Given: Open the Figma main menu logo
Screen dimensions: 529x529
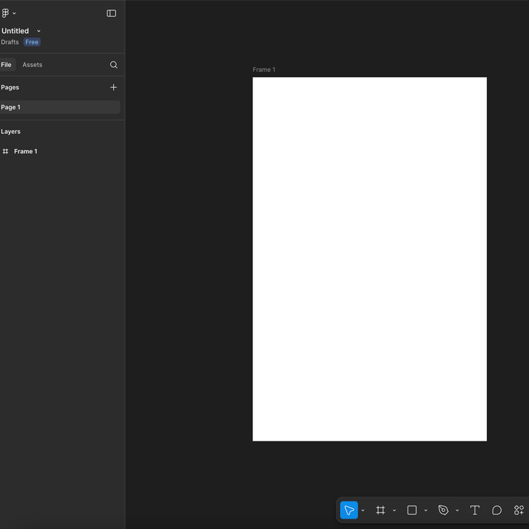Looking at the screenshot, I should click(x=6, y=13).
